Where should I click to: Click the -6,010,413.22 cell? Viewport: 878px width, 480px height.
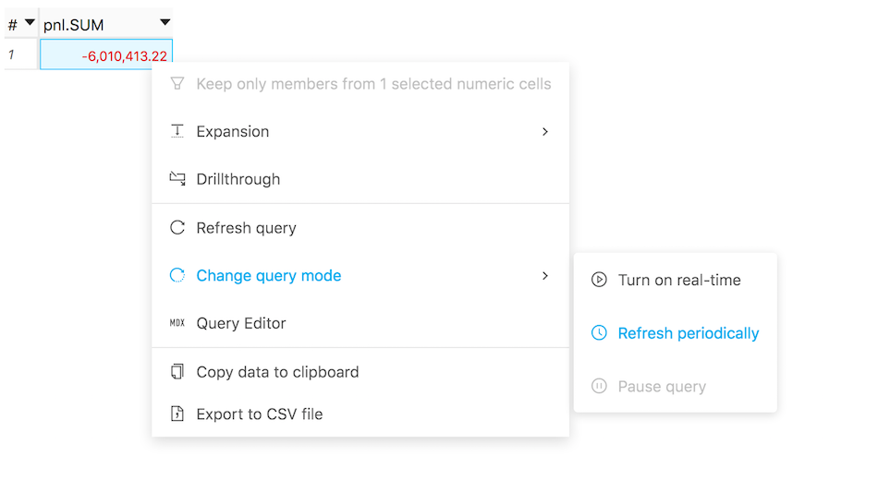click(106, 54)
